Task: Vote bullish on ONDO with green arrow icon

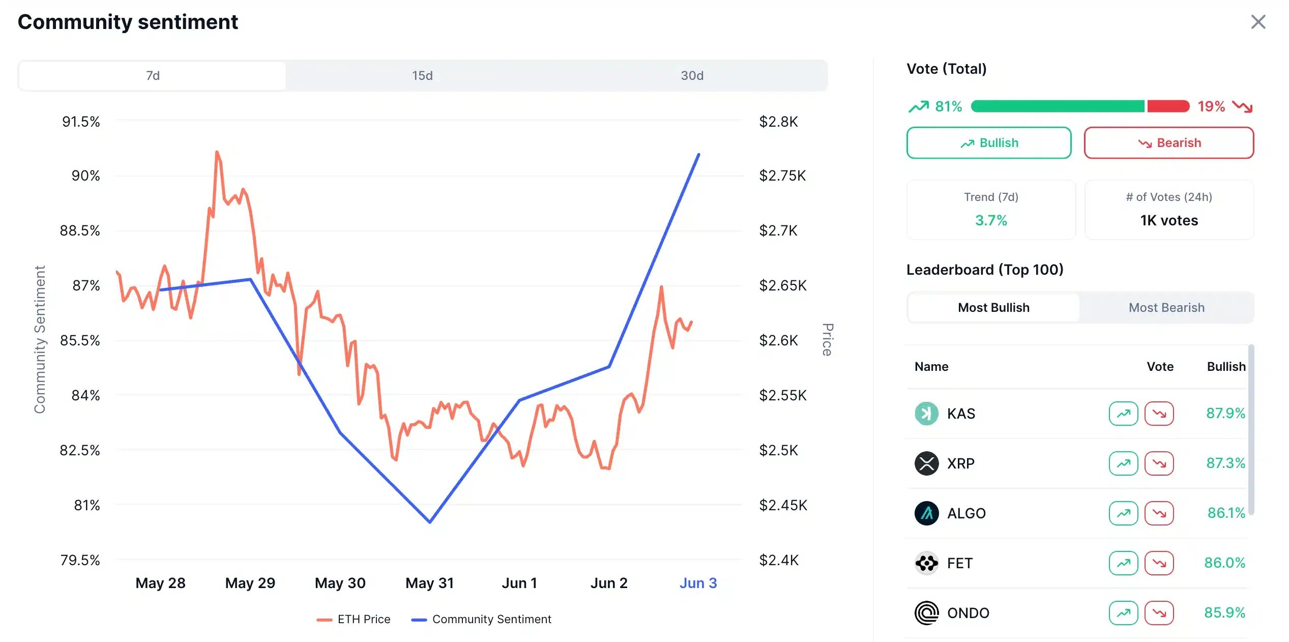Action: point(1123,612)
